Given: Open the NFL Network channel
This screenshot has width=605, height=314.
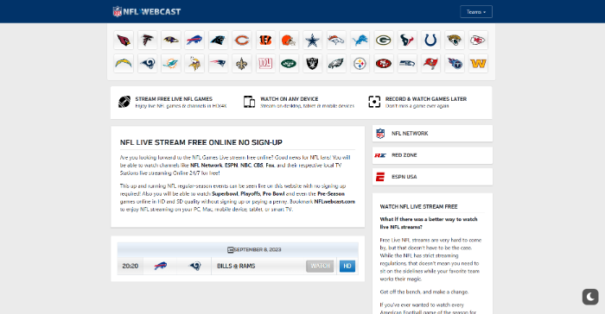Looking at the screenshot, I should point(432,134).
